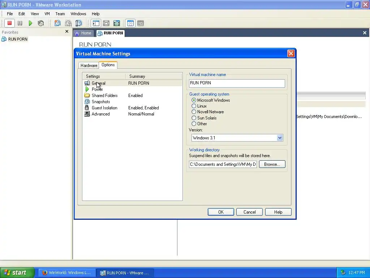Screen dimensions: 370x278
Task: Open the Help menu
Action: [x=95, y=14]
